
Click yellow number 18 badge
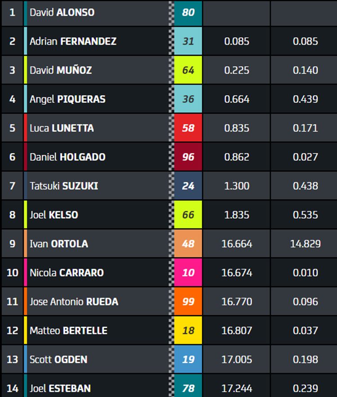coord(188,331)
